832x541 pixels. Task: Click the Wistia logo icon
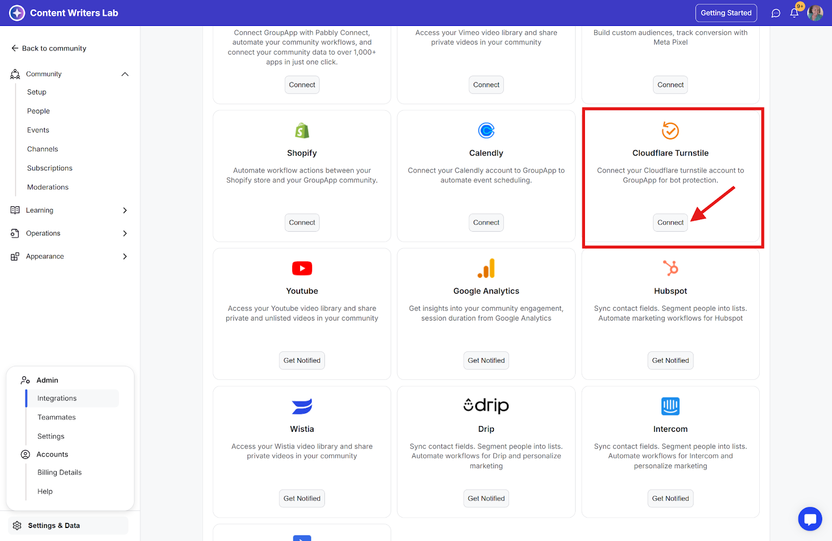(x=302, y=406)
